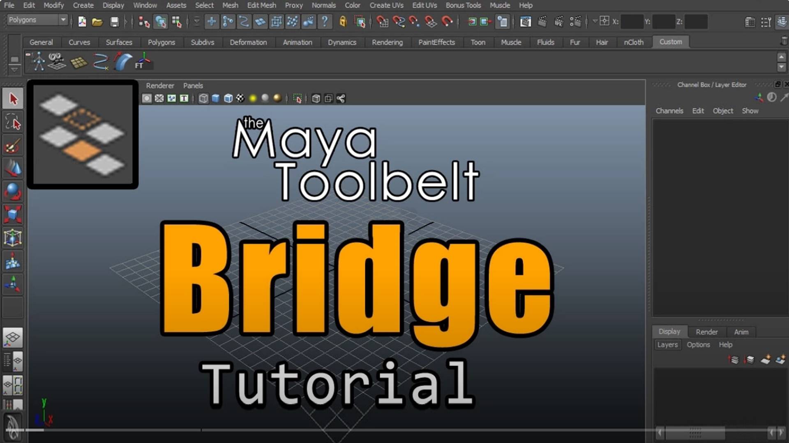This screenshot has width=789, height=443.
Task: Switch to the nCloth shelf tab
Action: tap(634, 42)
